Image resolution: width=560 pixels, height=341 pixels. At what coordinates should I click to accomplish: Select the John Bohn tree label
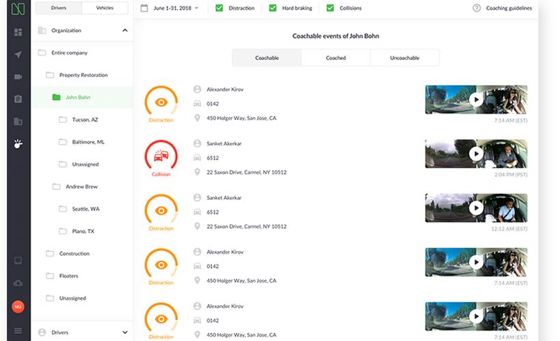pos(78,97)
